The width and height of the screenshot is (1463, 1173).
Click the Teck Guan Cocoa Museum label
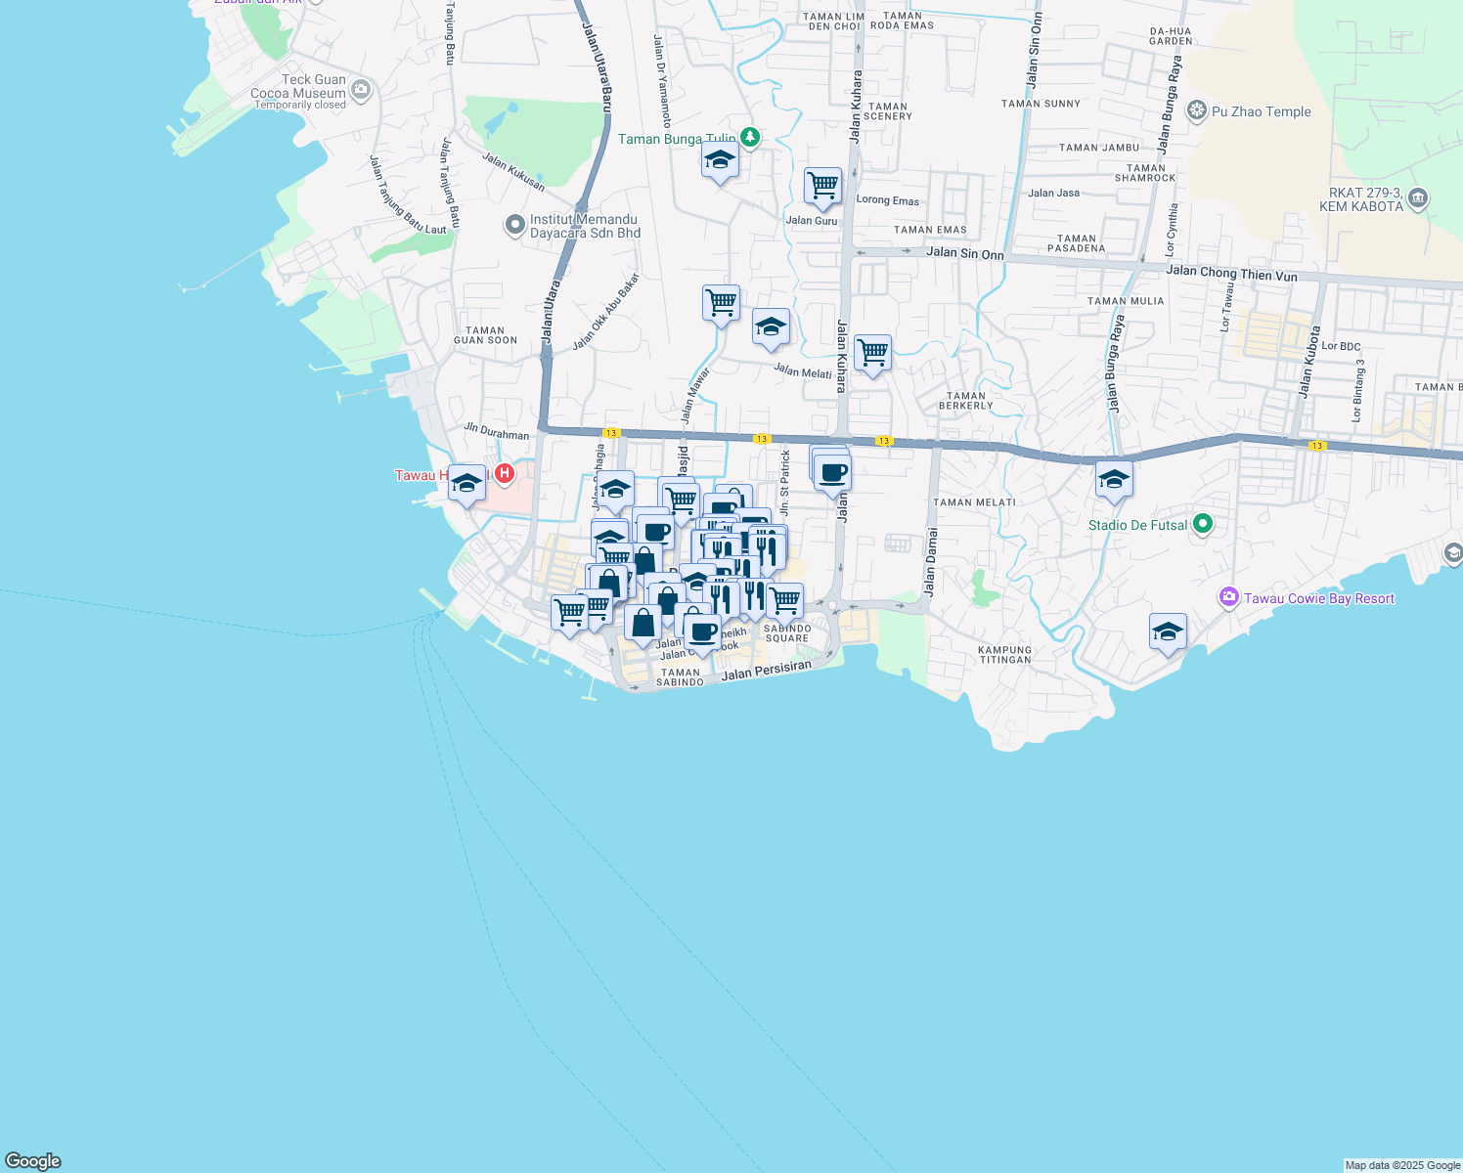[x=300, y=92]
